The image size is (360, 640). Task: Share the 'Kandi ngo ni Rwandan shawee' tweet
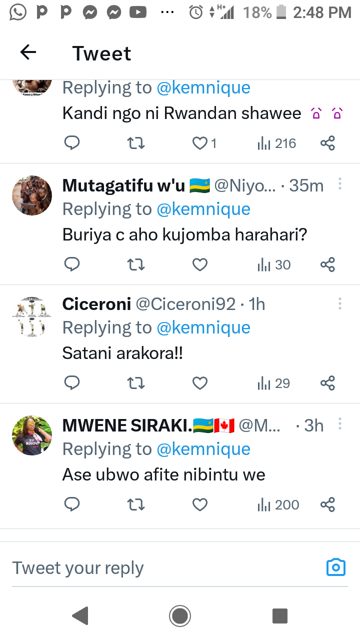[327, 143]
